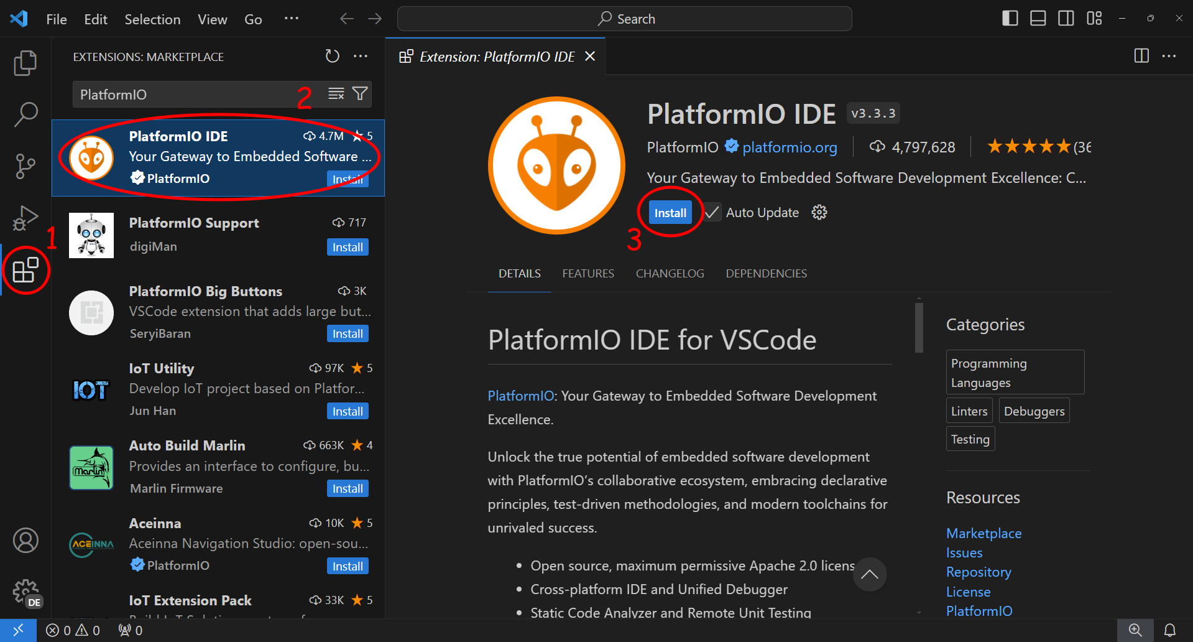Viewport: 1193px width, 642px height.
Task: Open the Run and Debug view
Action: 25,218
